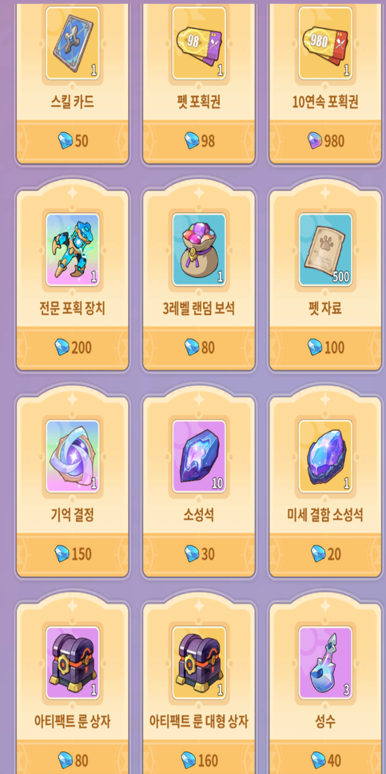The height and width of the screenshot is (774, 386).
Task: Tap the 성수 holy water bottle icon
Action: point(325,663)
